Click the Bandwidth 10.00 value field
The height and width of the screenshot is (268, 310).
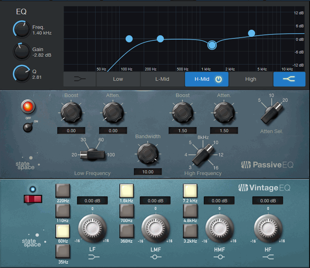pos(148,172)
